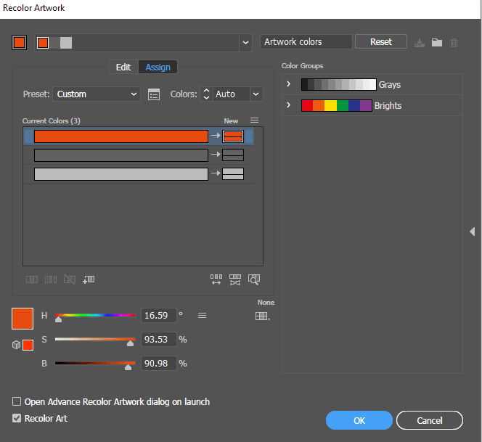The width and height of the screenshot is (482, 442).
Task: Open the Preset dropdown showing Custom
Action: (97, 94)
